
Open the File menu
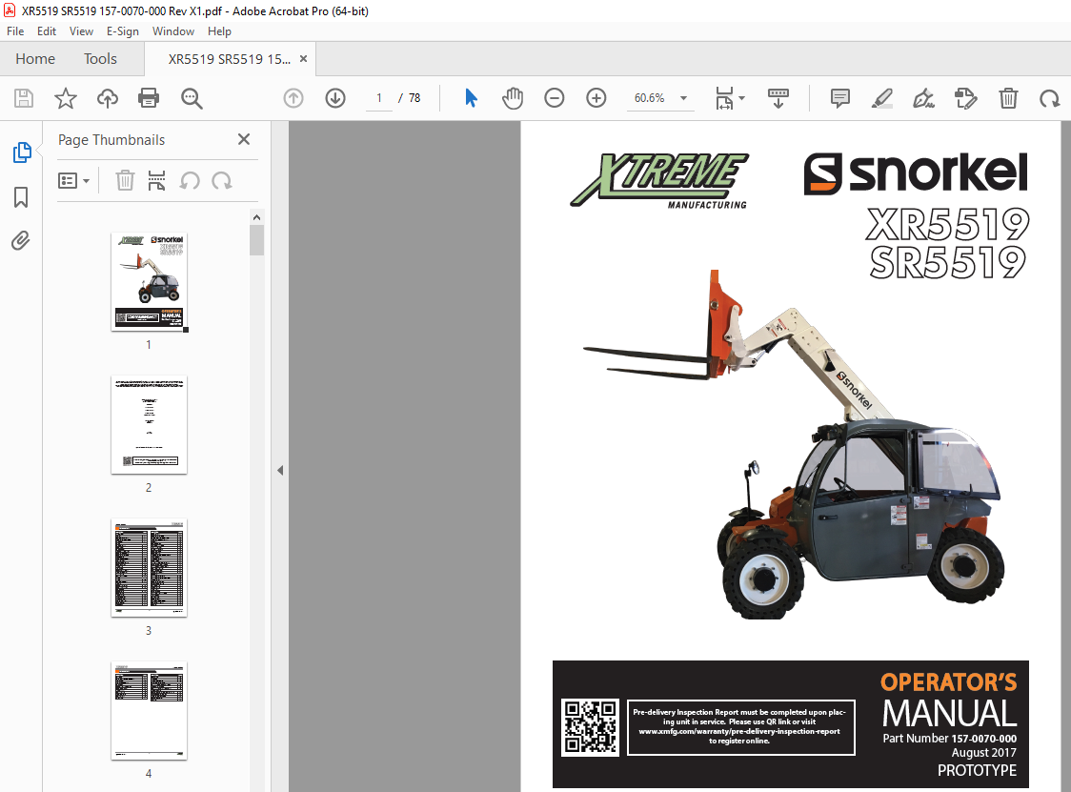pyautogui.click(x=15, y=31)
